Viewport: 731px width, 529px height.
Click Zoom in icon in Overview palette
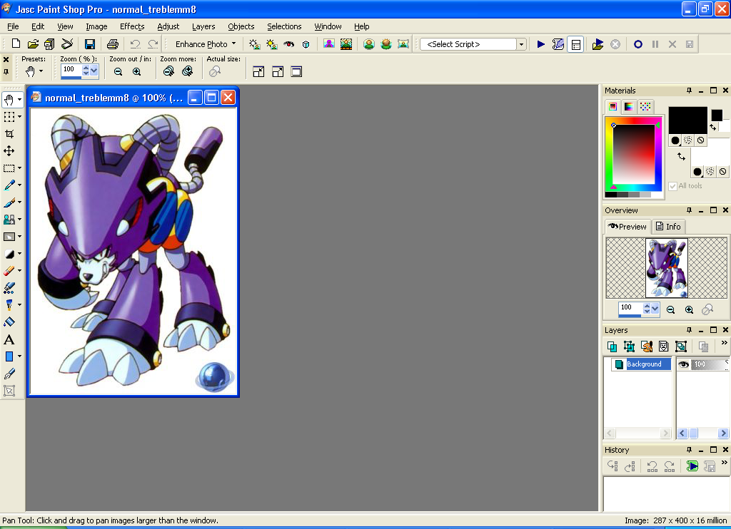click(689, 309)
